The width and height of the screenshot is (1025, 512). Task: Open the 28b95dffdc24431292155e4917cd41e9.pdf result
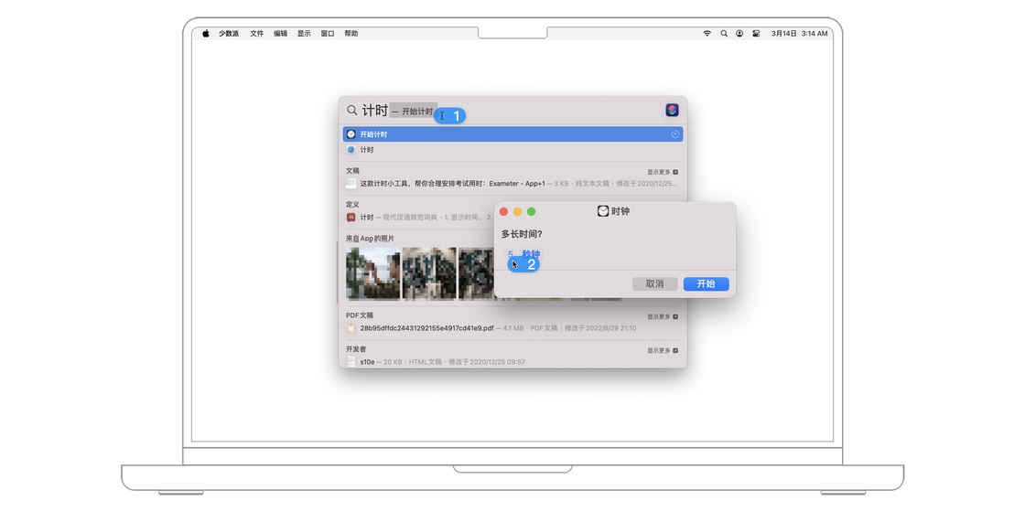pyautogui.click(x=513, y=328)
